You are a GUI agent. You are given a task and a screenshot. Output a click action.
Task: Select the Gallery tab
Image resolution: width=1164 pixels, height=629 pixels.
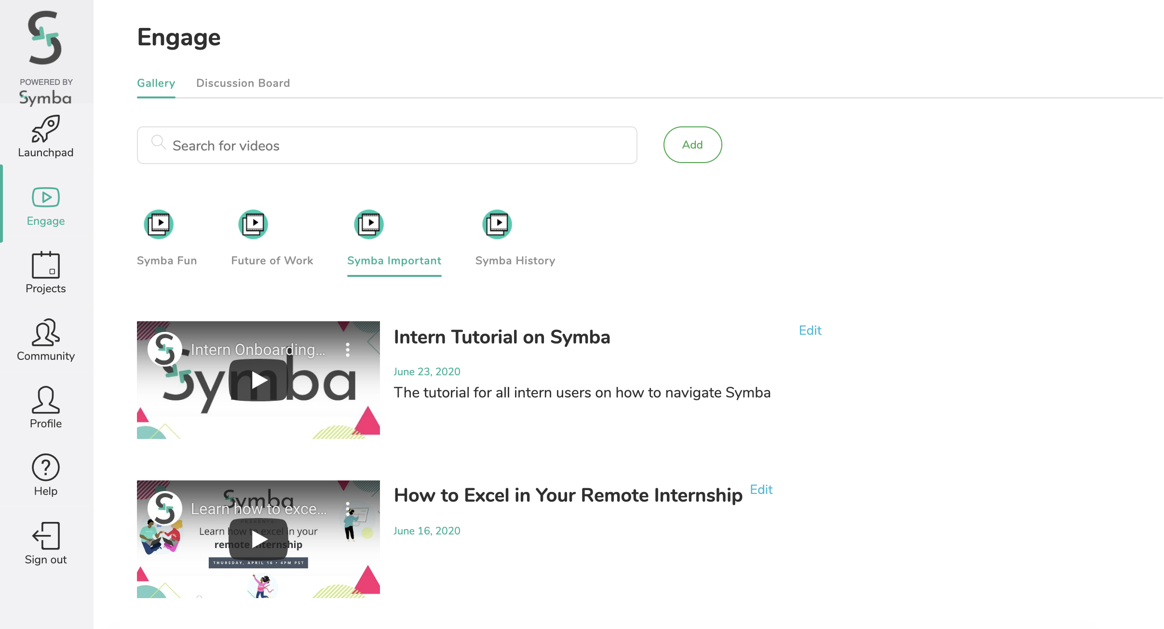coord(156,83)
